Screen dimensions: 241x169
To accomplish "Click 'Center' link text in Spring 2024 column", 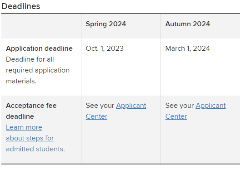I will pos(96,116).
